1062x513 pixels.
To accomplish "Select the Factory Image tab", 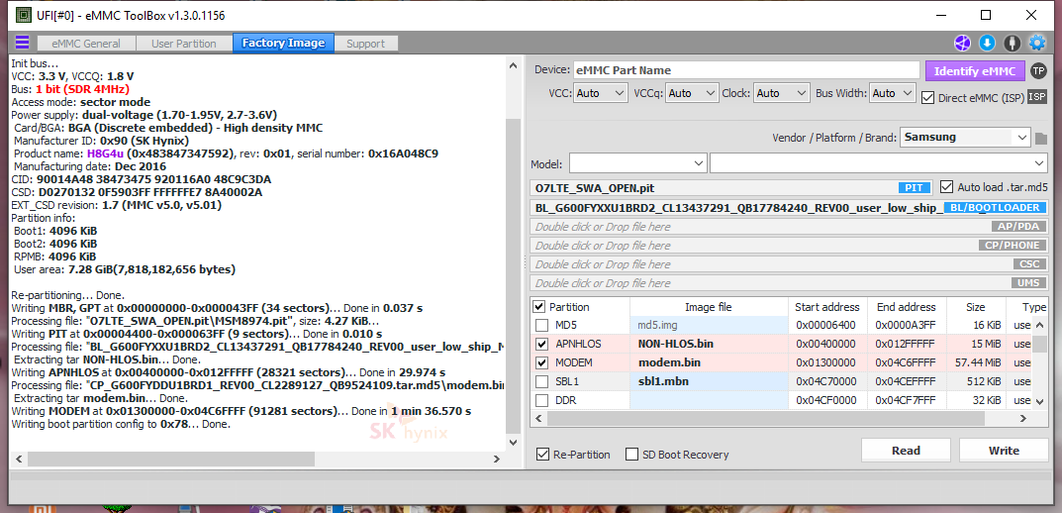I will [x=283, y=44].
